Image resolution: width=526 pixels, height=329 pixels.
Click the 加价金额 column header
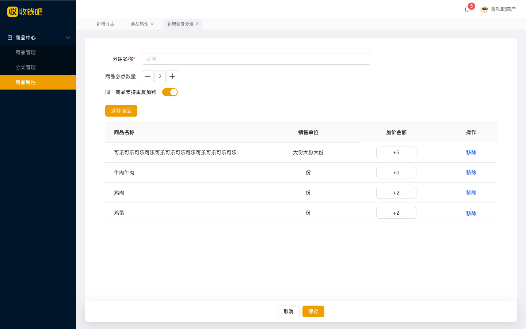point(396,132)
